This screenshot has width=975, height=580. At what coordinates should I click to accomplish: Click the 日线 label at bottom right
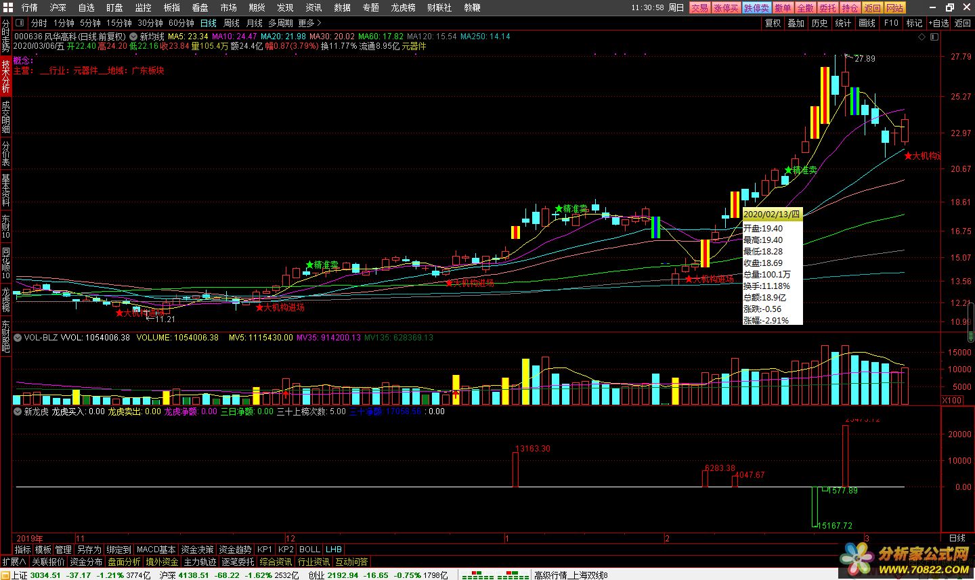(x=957, y=538)
